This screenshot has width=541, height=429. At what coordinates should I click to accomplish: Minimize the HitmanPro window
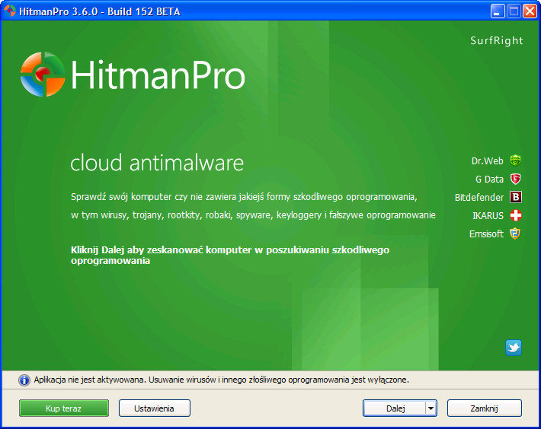497,11
